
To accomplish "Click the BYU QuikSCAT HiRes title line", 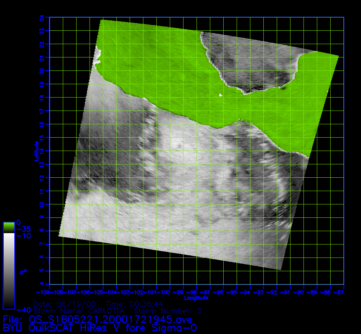I will click(x=100, y=328).
